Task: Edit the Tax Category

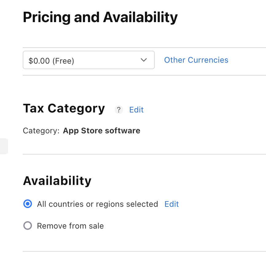Action: coord(136,110)
